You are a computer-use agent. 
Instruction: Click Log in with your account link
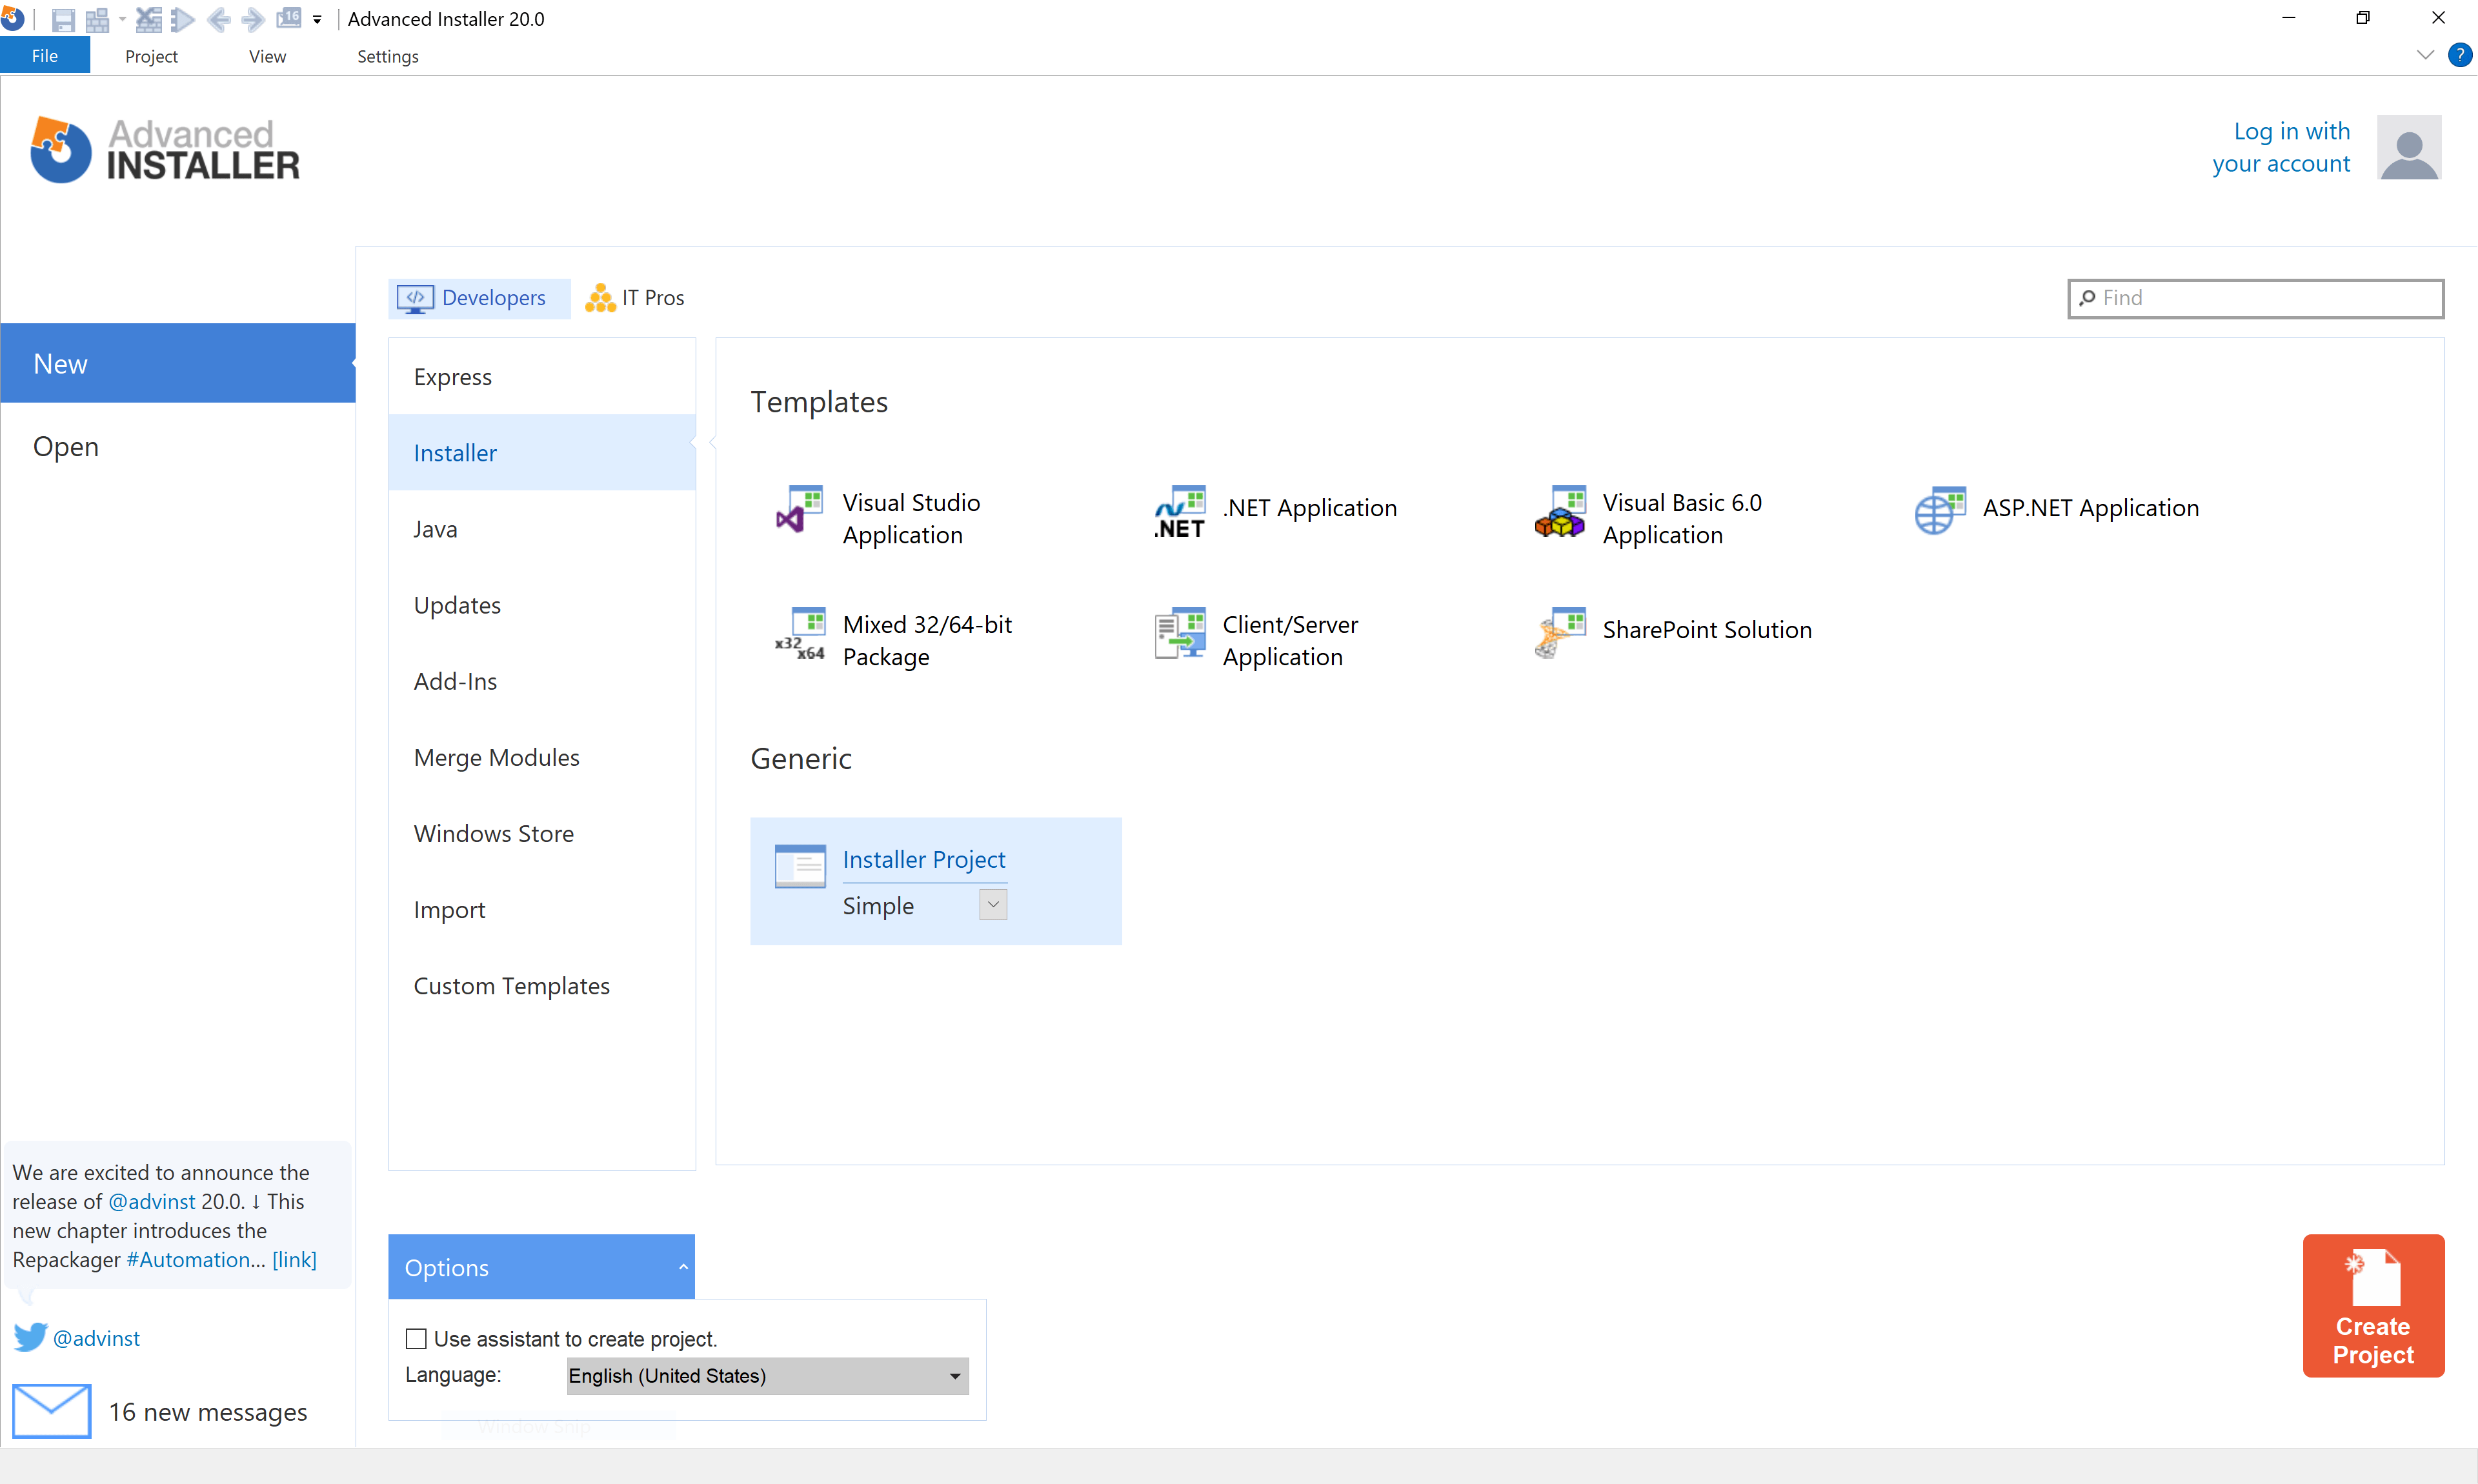[2281, 147]
